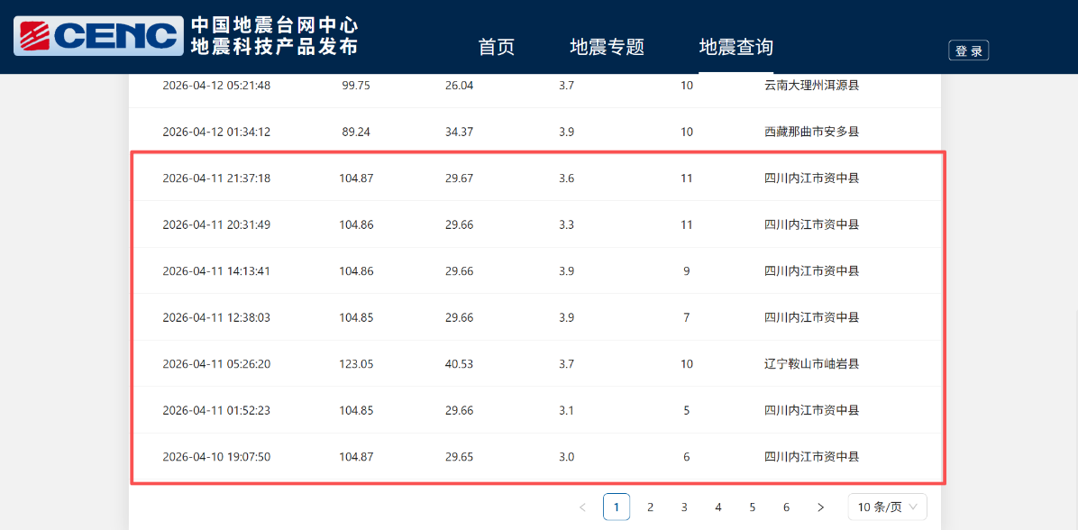1078x530 pixels.
Task: Click the next page arrow
Action: [820, 507]
